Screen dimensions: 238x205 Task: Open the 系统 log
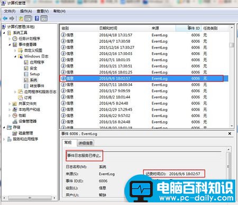(x=33, y=80)
